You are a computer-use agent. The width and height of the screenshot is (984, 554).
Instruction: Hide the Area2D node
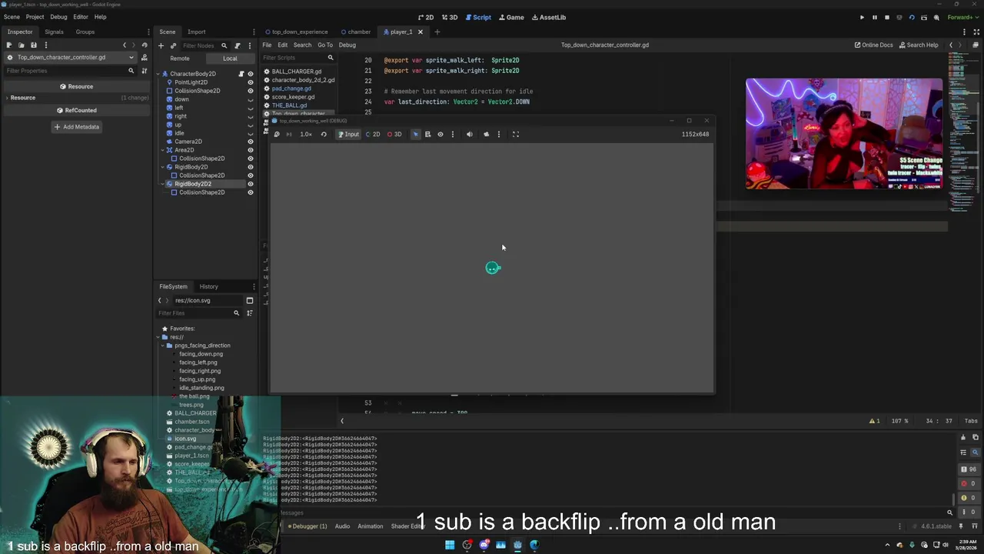point(250,150)
